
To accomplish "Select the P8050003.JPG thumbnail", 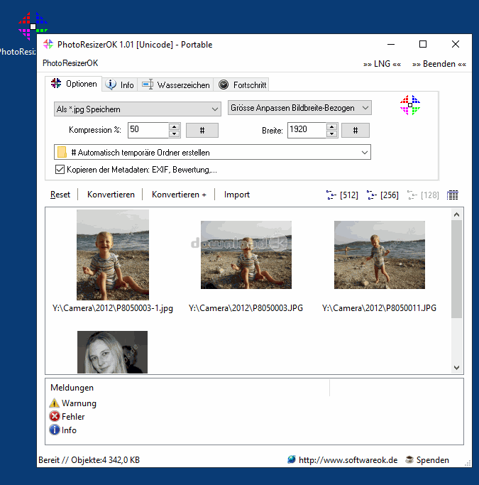I will (246, 255).
